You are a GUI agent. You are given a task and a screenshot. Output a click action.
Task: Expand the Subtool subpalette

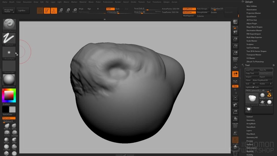[250, 117]
